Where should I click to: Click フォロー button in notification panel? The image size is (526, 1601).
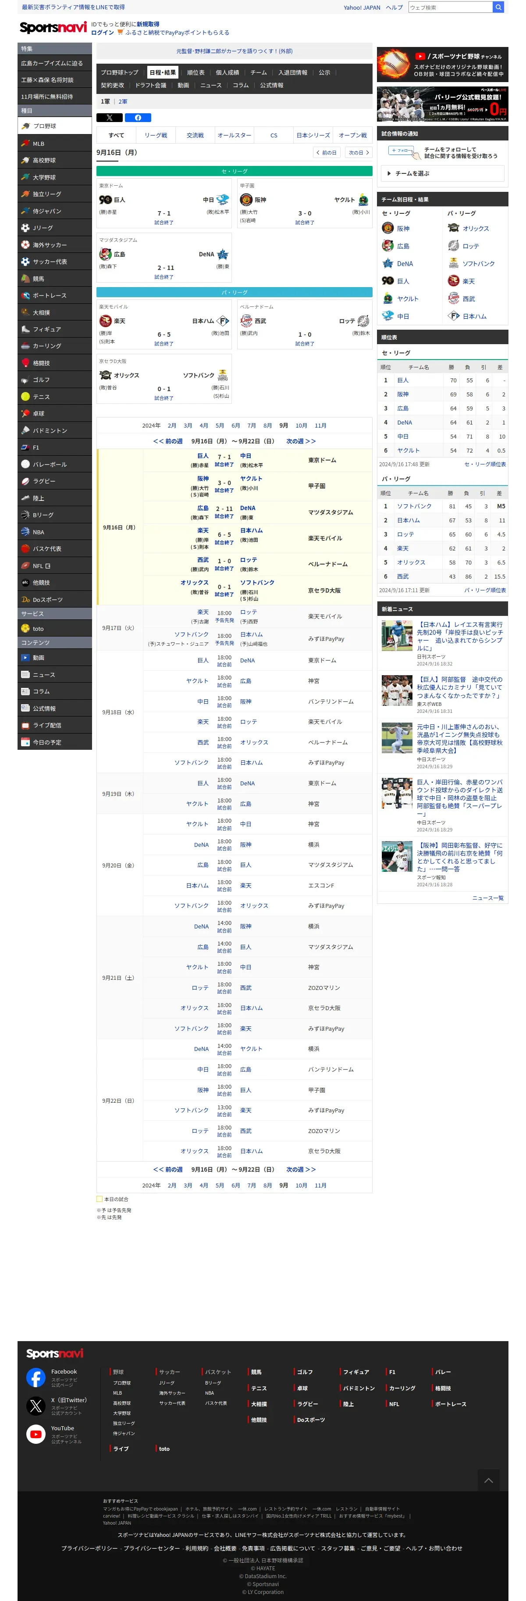(402, 151)
